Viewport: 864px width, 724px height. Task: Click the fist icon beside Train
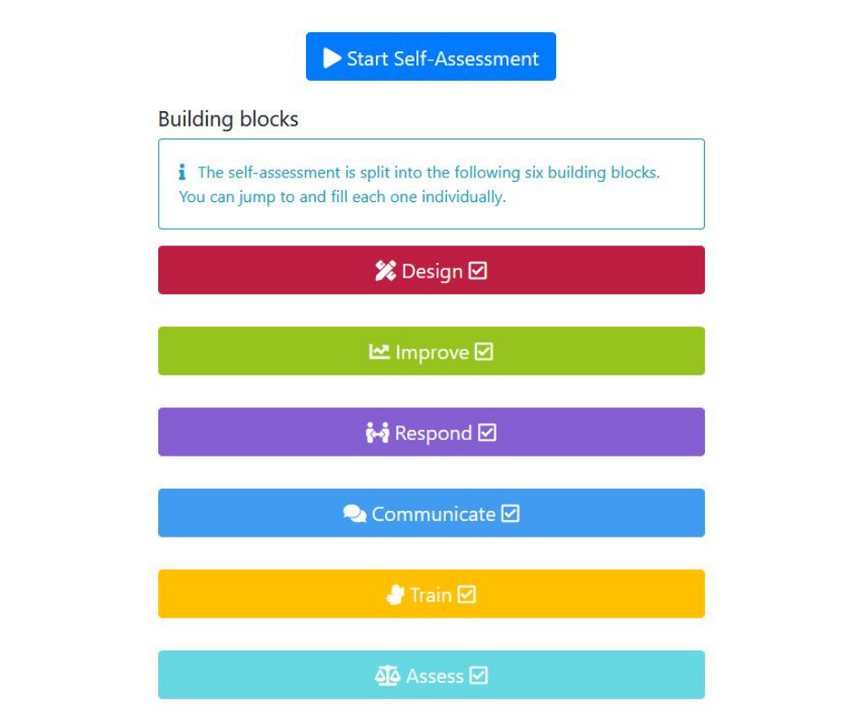(x=395, y=594)
